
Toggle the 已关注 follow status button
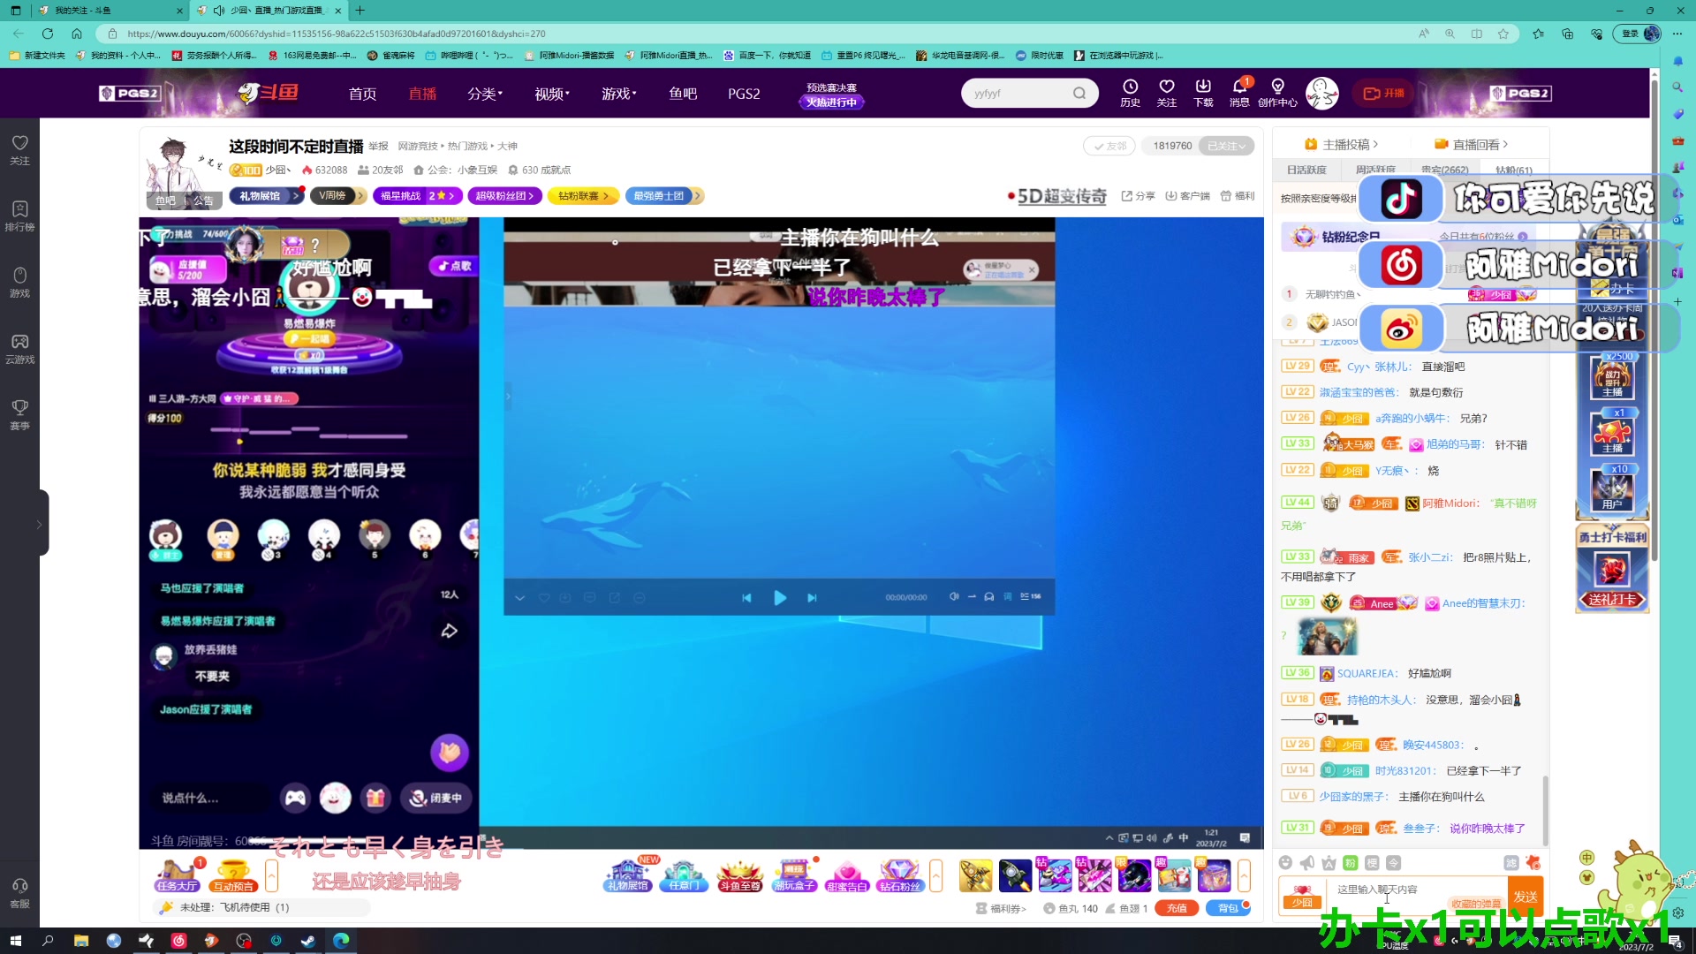click(1226, 146)
